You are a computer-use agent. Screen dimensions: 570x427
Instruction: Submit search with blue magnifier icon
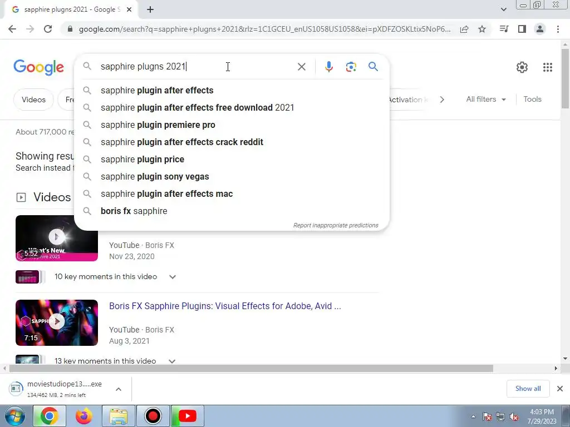click(x=373, y=67)
